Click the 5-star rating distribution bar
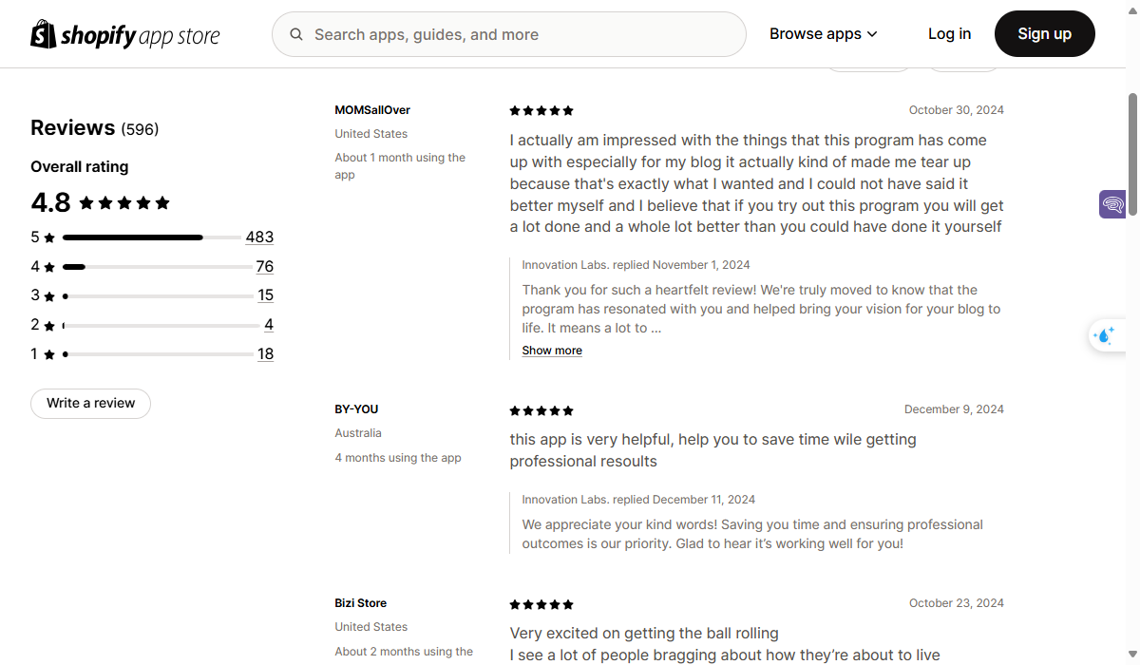 pyautogui.click(x=152, y=237)
